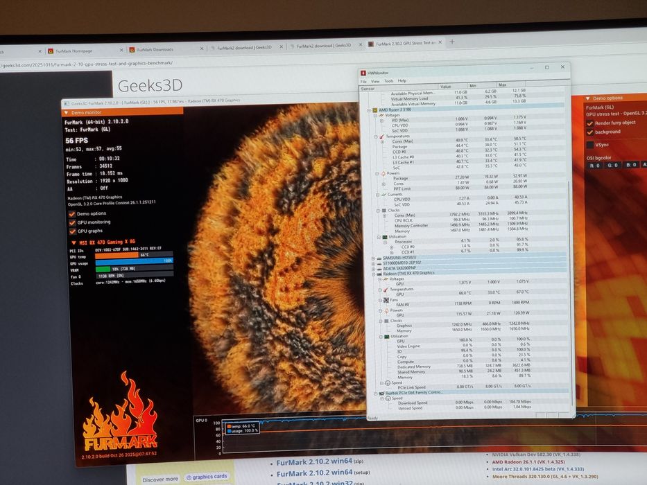The width and height of the screenshot is (647, 485).
Task: Click the GPU Clocks chip icon under Radeon
Action: click(387, 321)
